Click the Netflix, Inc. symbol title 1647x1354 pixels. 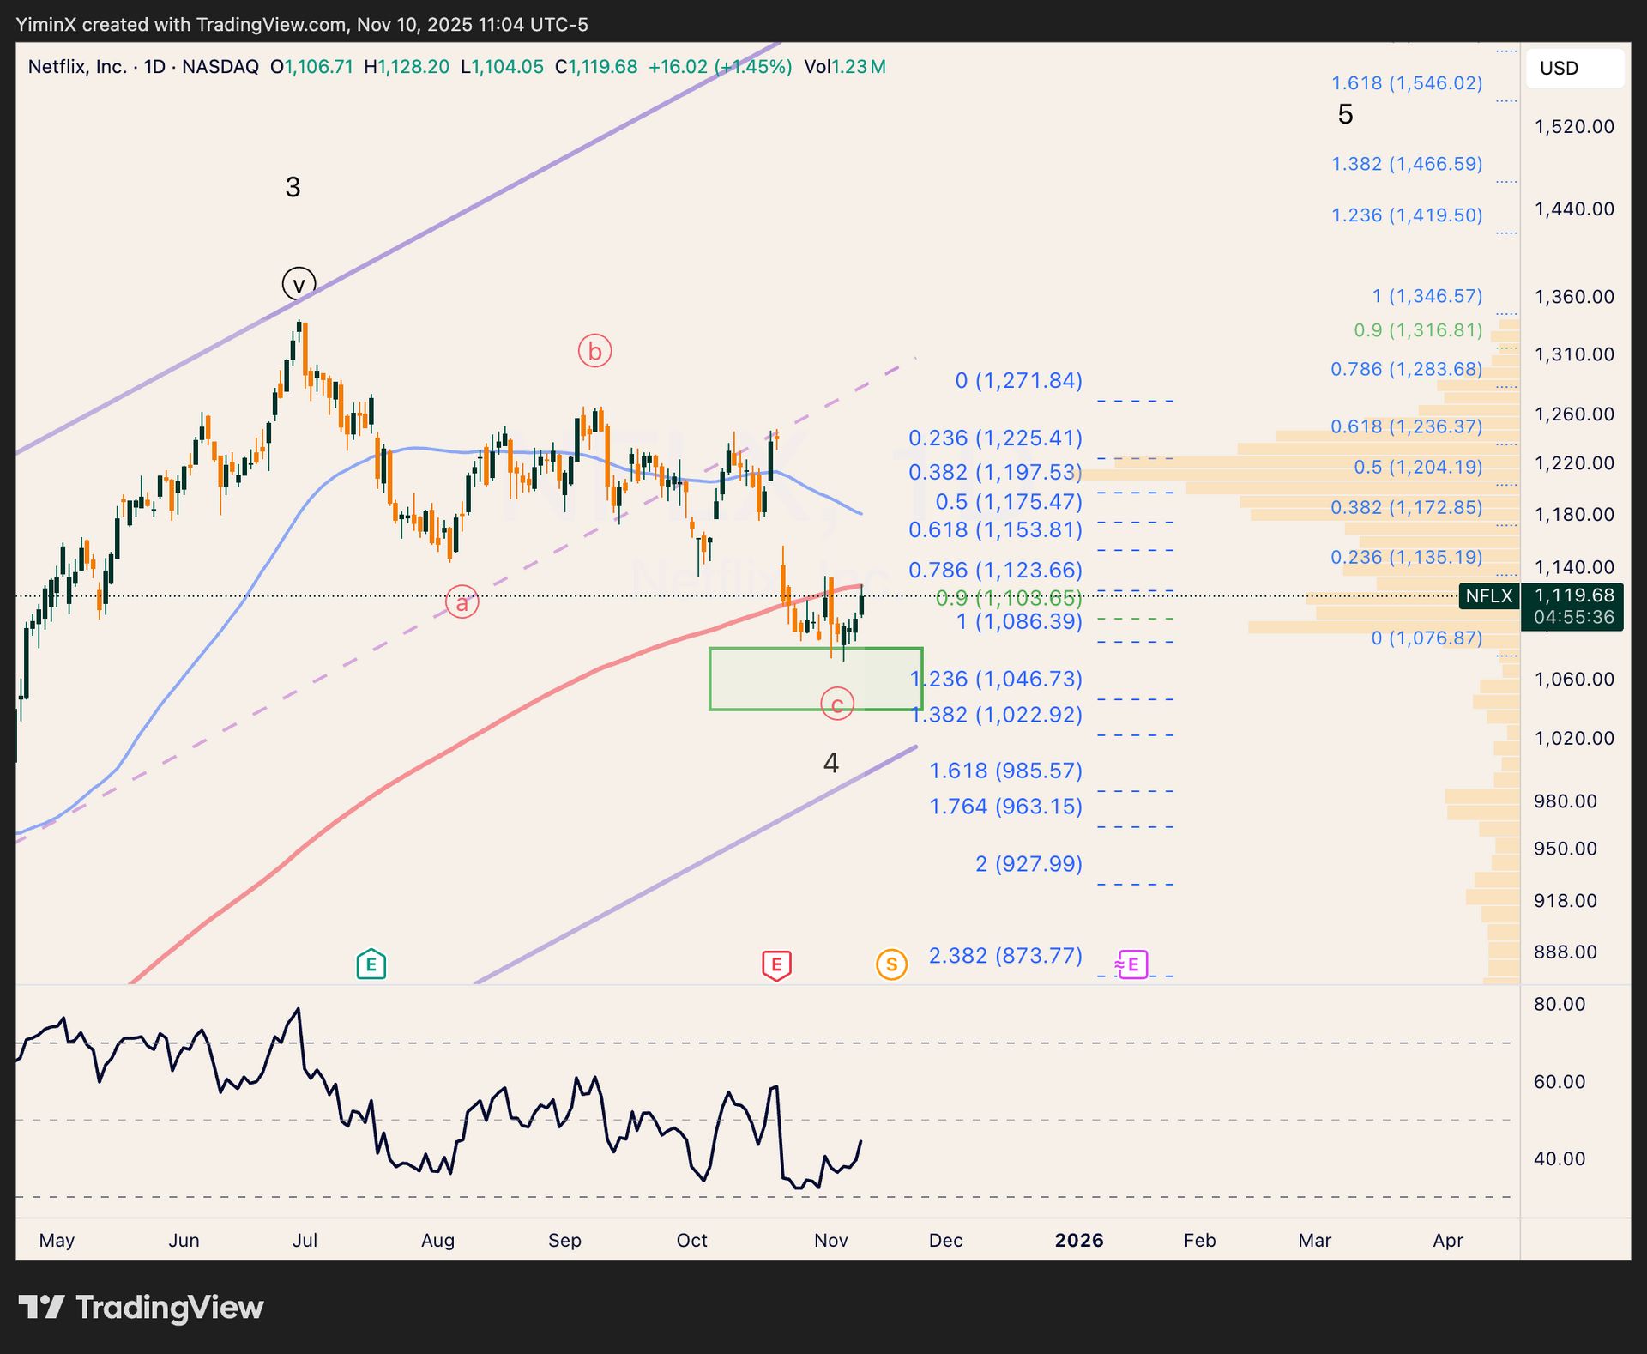click(x=77, y=67)
